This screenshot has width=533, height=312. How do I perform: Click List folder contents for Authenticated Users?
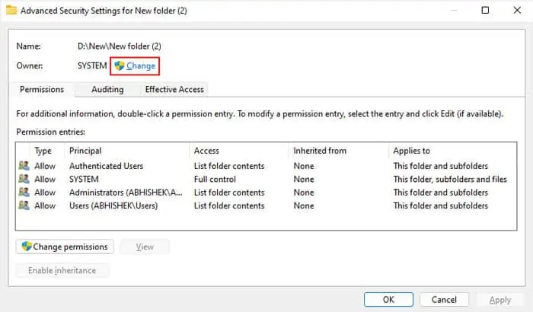229,166
